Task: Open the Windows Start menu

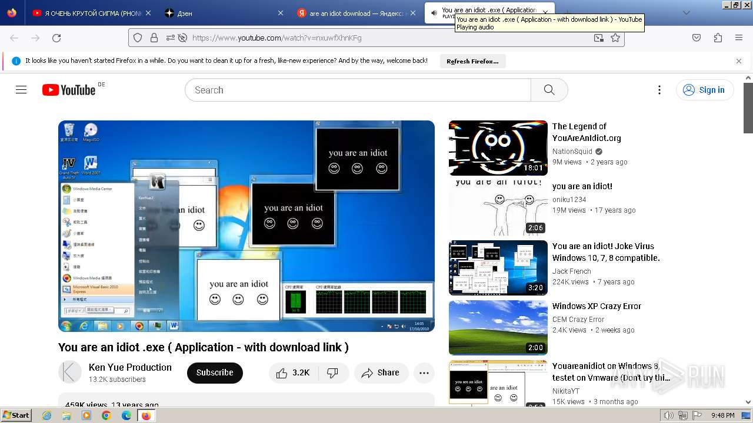Action: point(16,415)
